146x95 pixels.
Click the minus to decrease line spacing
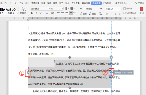point(81,9)
